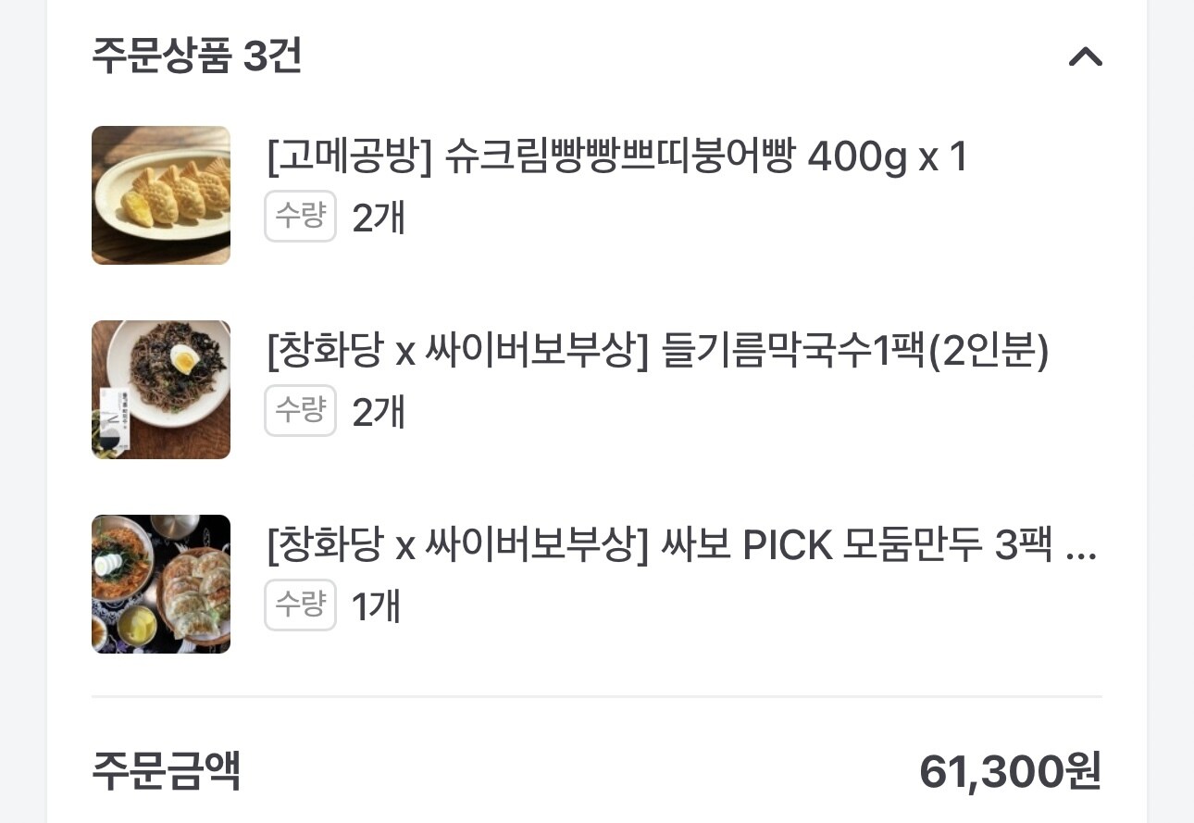This screenshot has width=1194, height=823.
Task: Click the [고메공방] brand tag
Action: [349, 157]
